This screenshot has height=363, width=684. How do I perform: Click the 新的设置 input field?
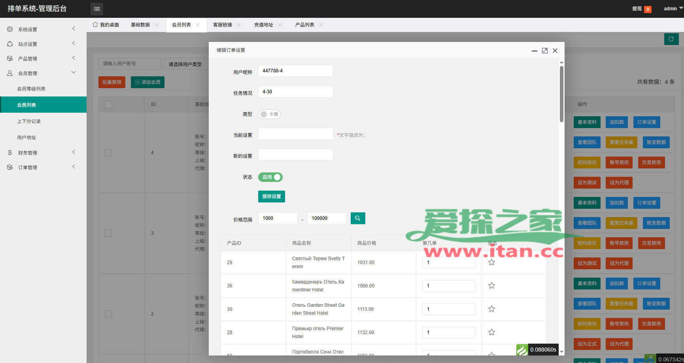pos(295,155)
